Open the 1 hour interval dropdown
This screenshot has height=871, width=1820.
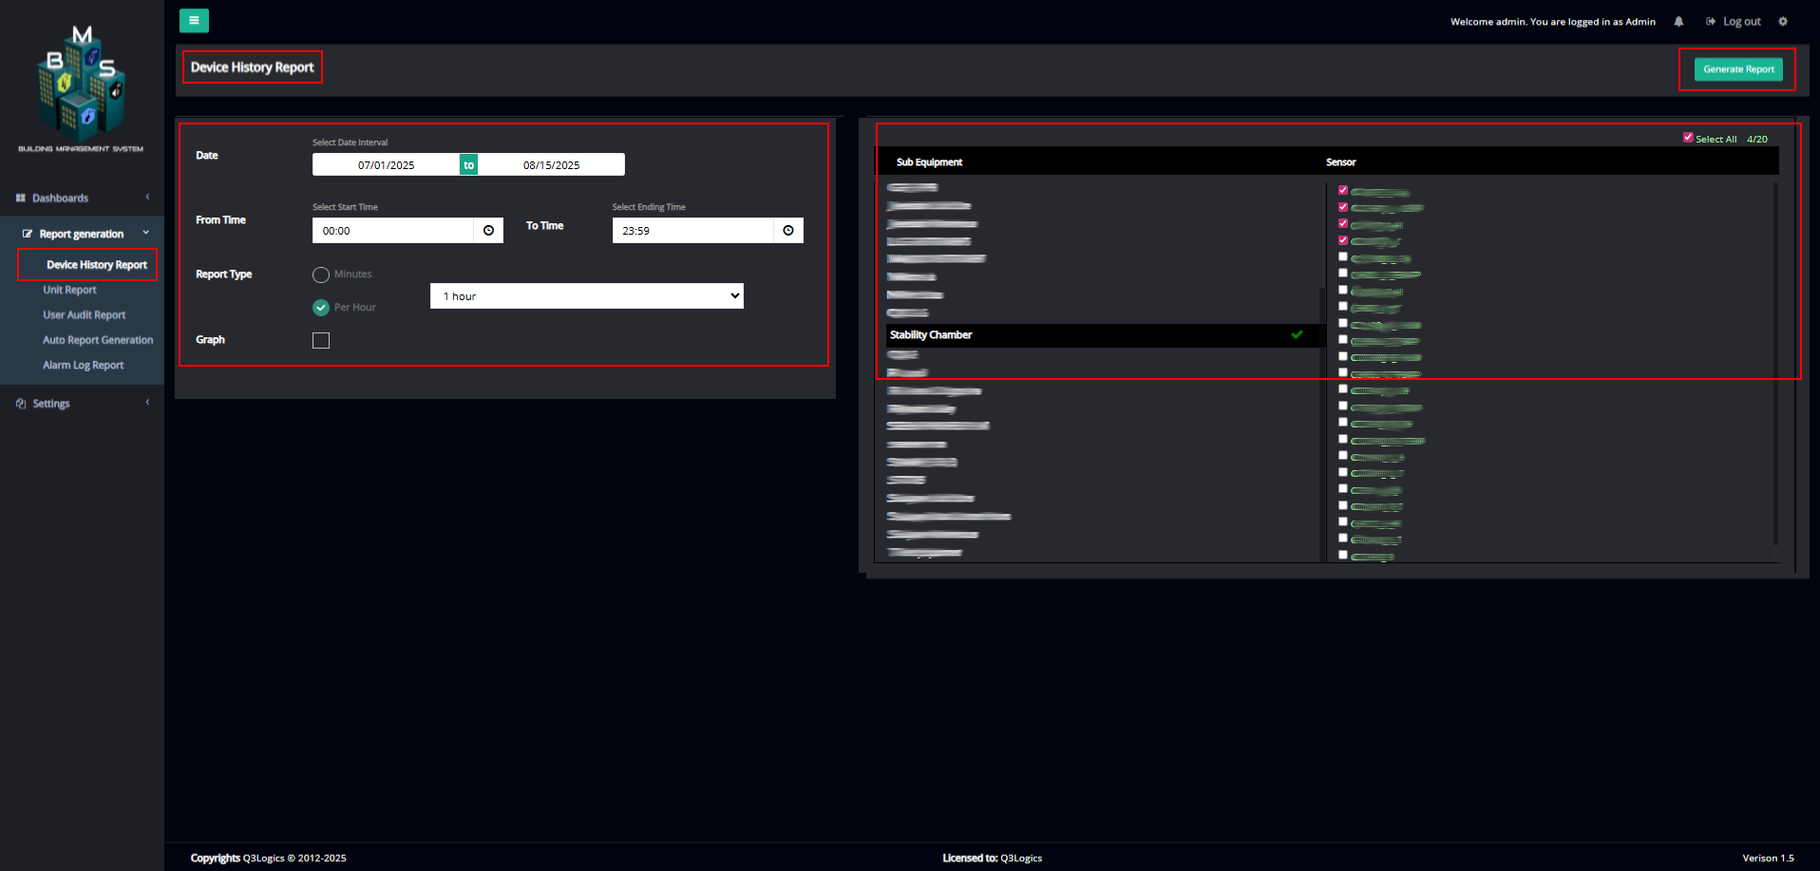tap(586, 295)
